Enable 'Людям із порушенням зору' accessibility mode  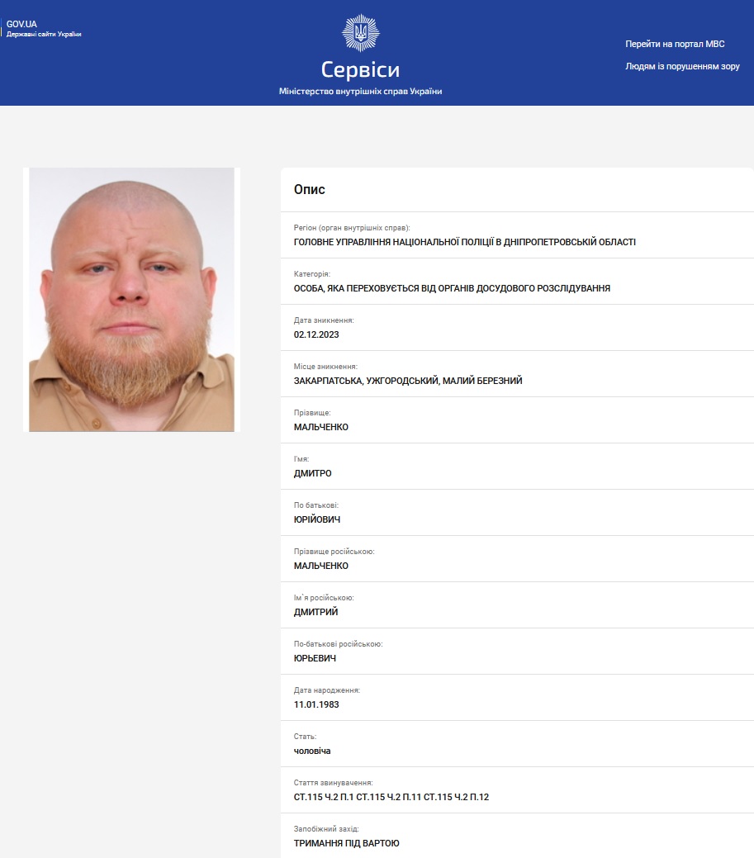[682, 66]
